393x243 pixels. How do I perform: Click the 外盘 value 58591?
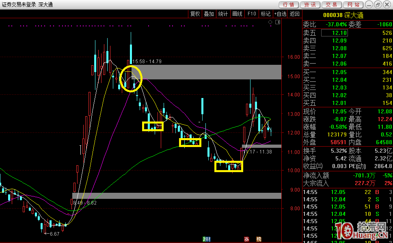tap(338, 143)
